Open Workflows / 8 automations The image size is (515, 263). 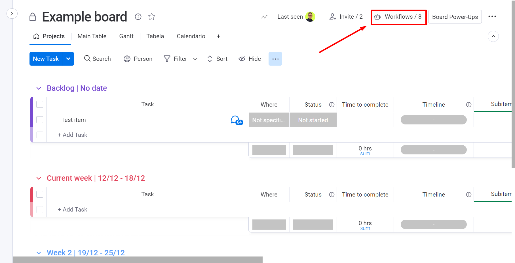coord(398,17)
